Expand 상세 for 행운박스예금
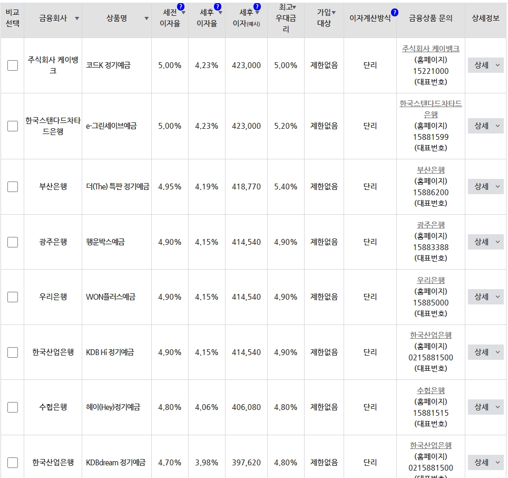 pos(486,242)
